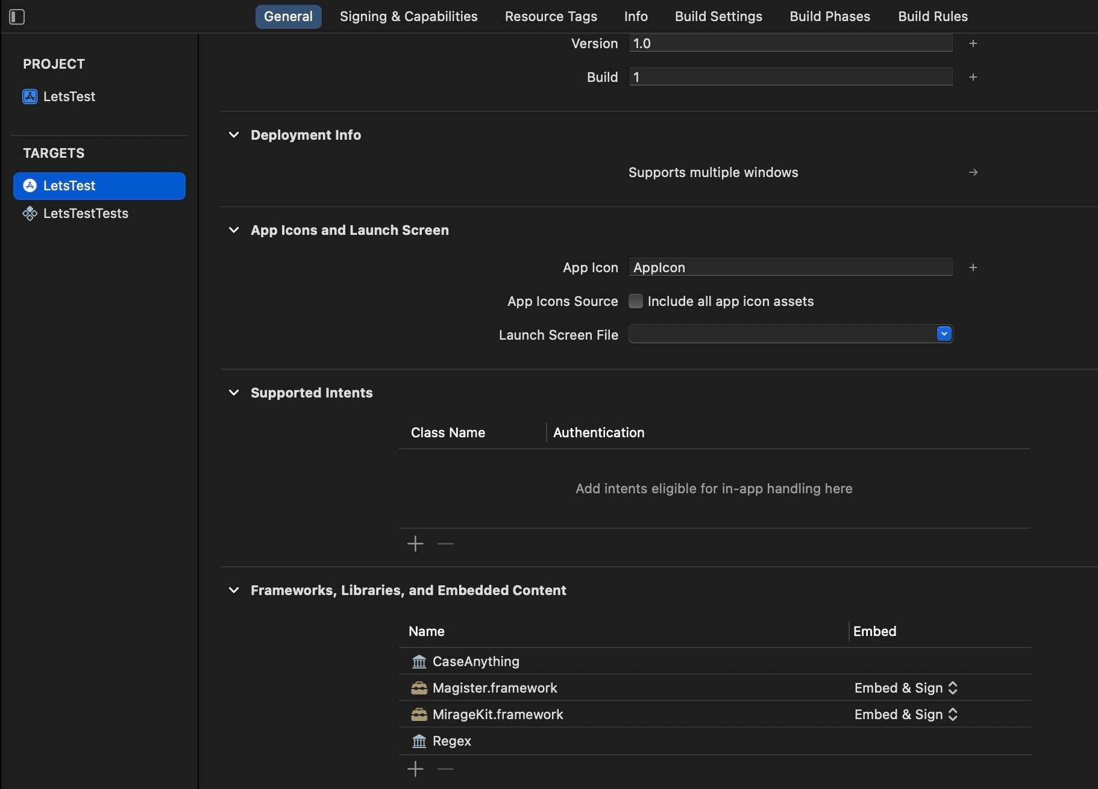
Task: Switch to the Build Settings tab
Action: 718,17
